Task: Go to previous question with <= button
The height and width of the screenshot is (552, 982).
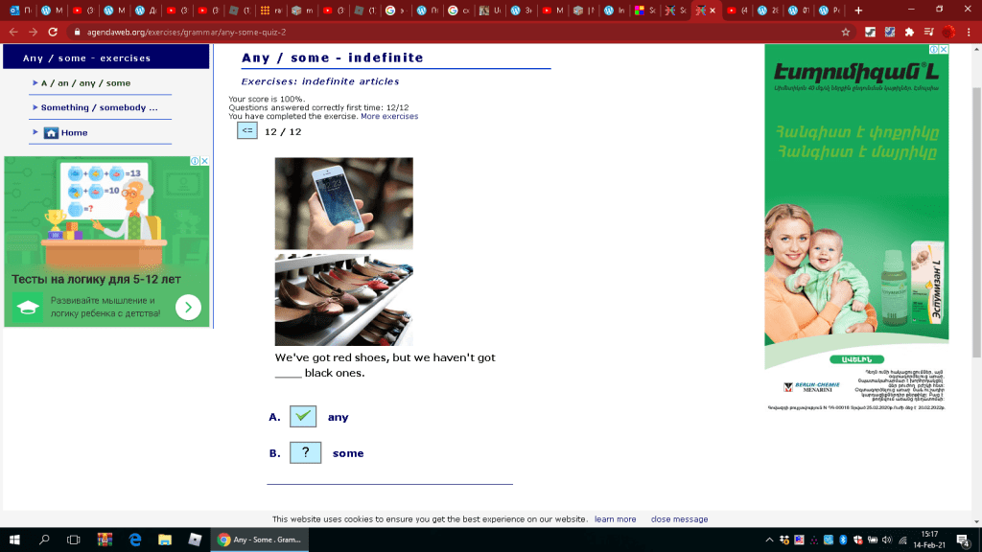Action: click(246, 131)
